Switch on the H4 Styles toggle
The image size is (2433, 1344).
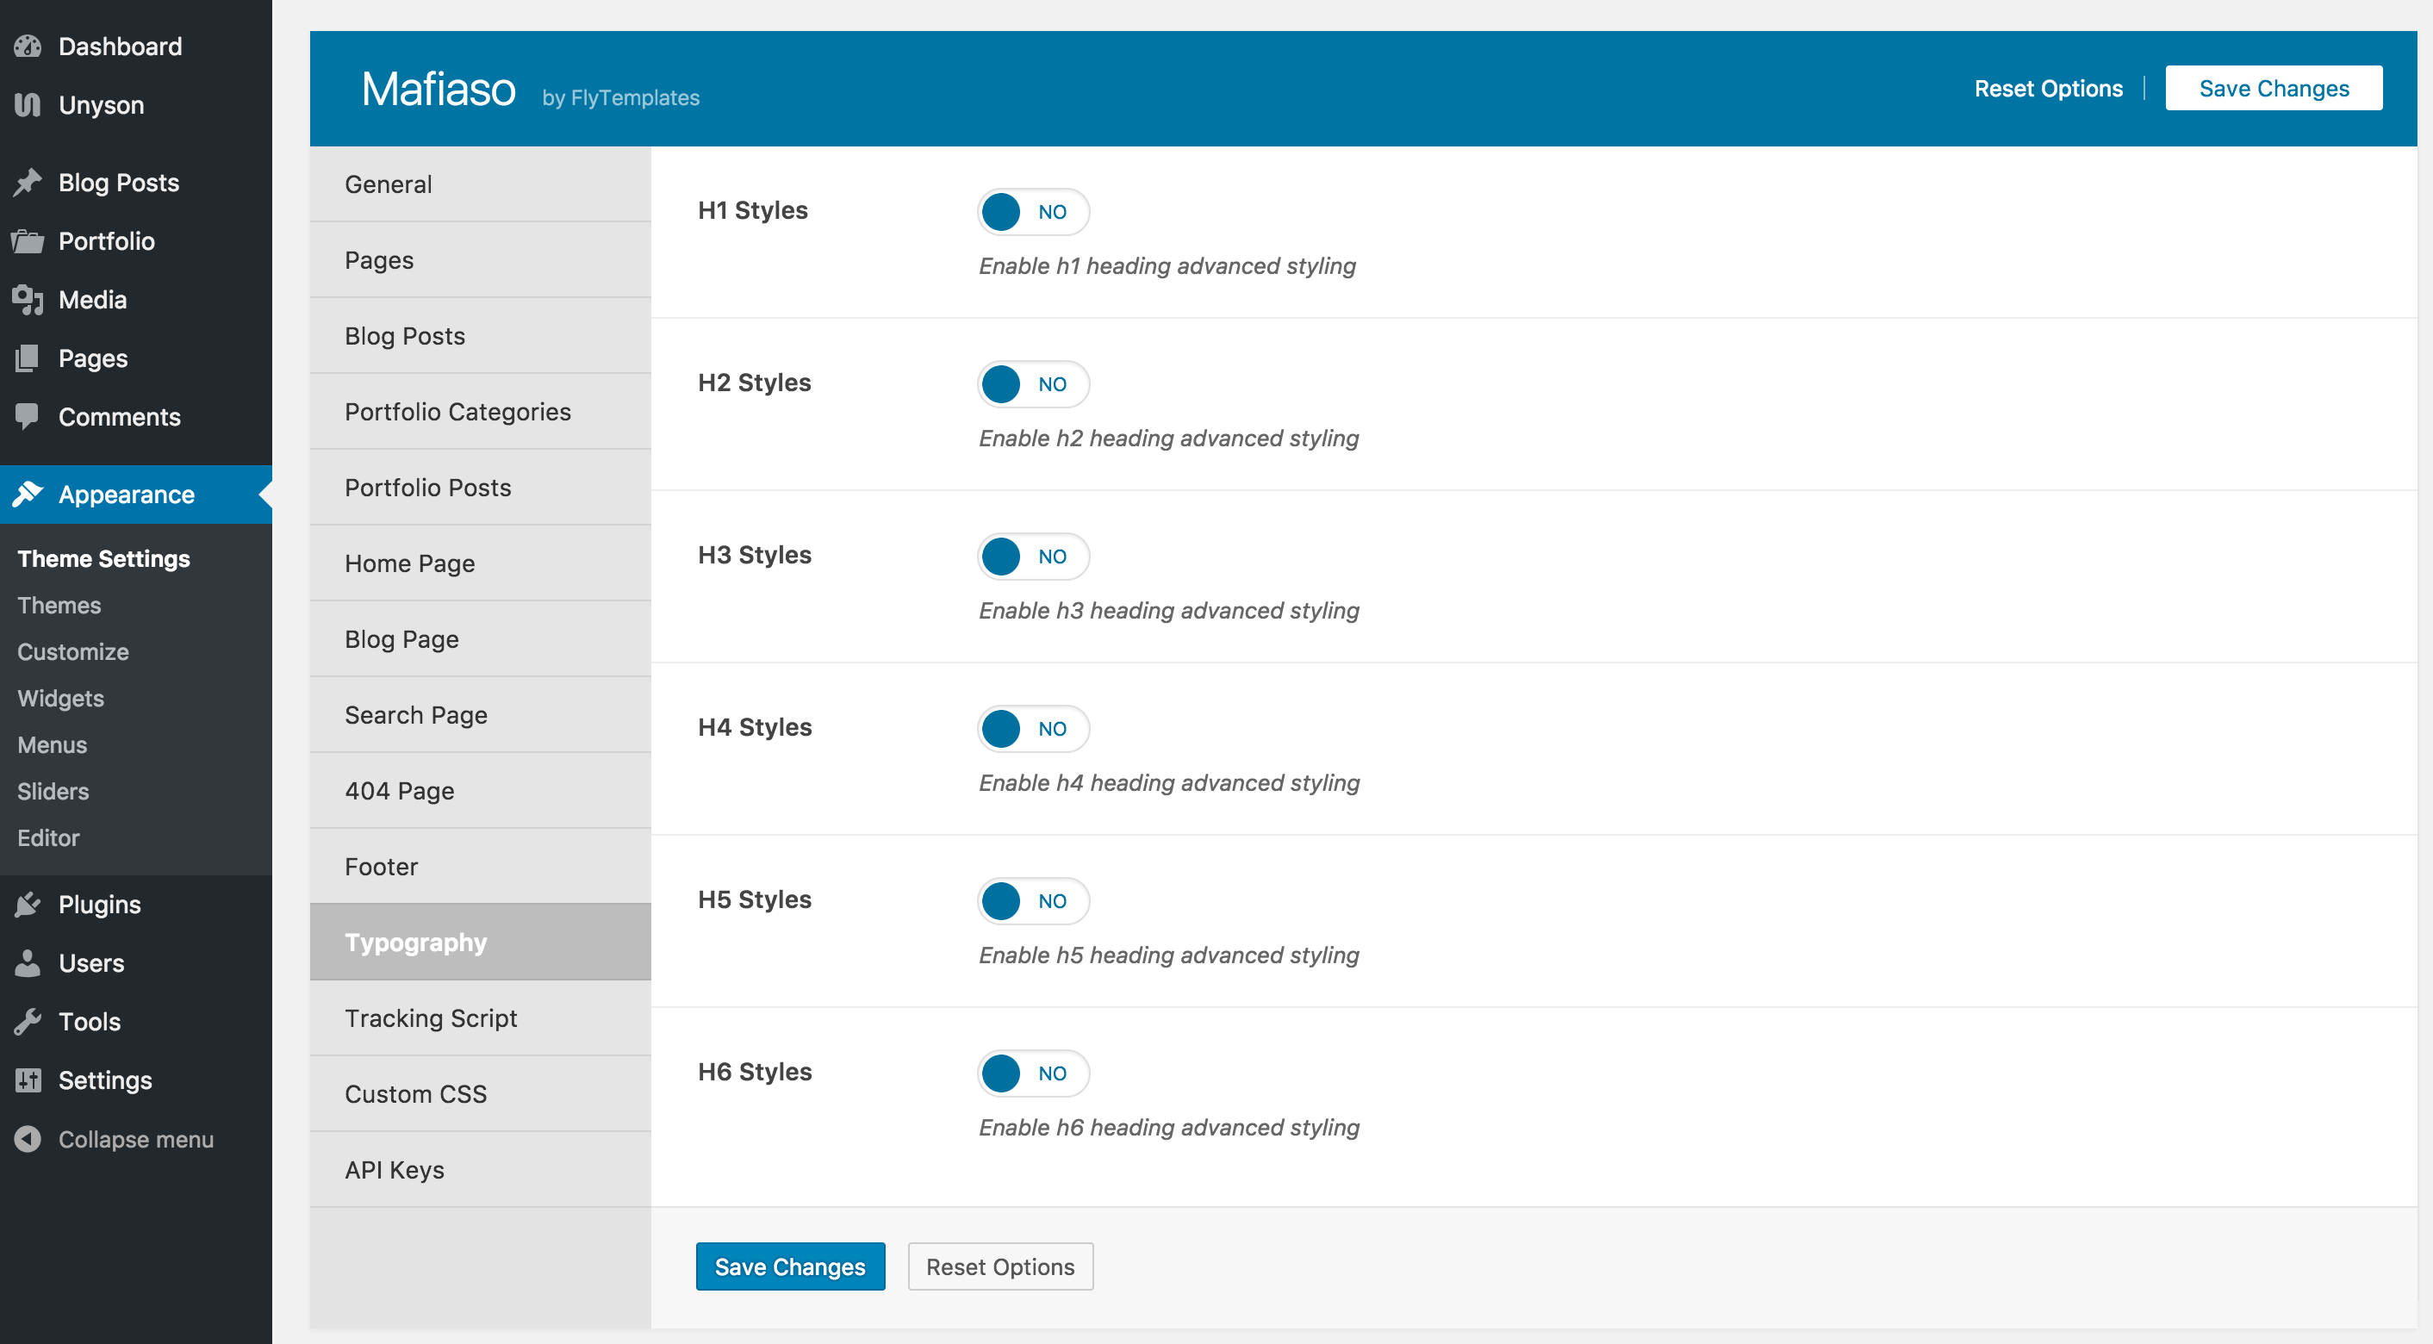pyautogui.click(x=1032, y=728)
